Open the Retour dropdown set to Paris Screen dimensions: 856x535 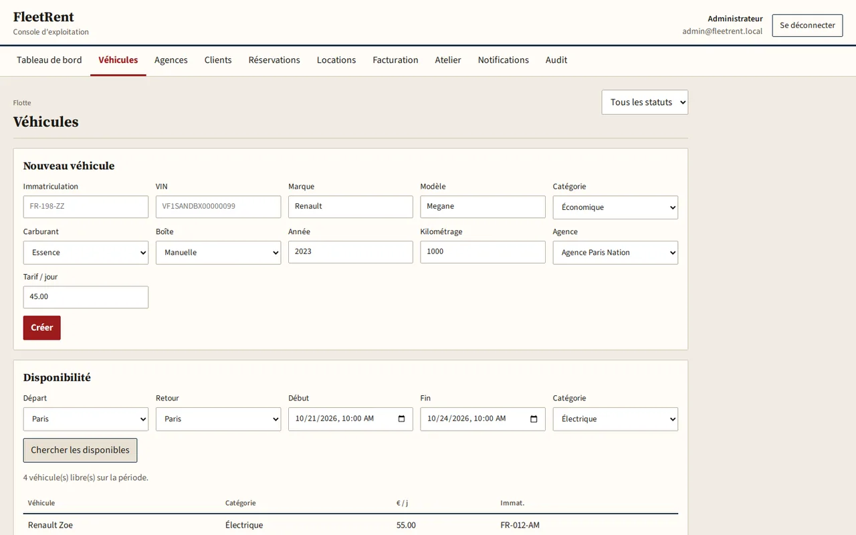[218, 419]
